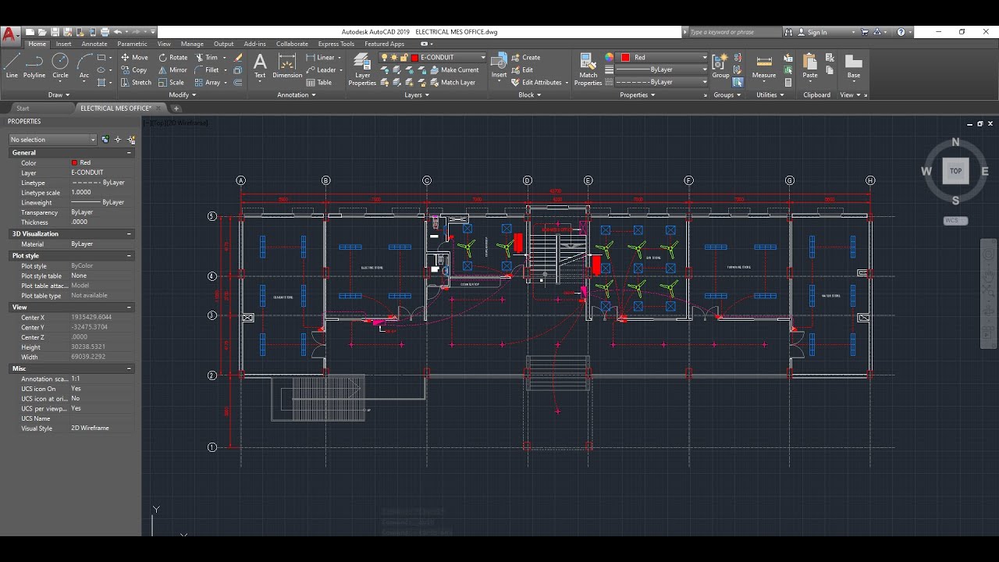The height and width of the screenshot is (562, 999).
Task: Click the Red color property swatch
Action: click(75, 163)
